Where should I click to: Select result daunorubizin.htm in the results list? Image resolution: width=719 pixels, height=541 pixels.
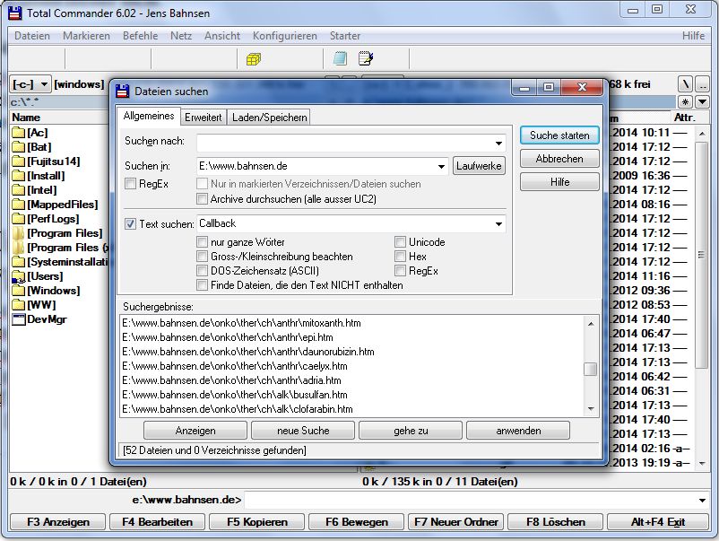click(x=248, y=352)
